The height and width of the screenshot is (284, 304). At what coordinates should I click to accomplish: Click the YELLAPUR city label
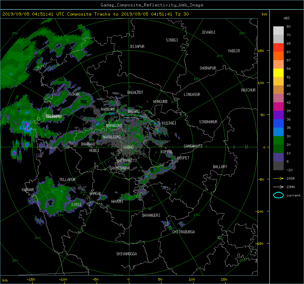point(67,180)
